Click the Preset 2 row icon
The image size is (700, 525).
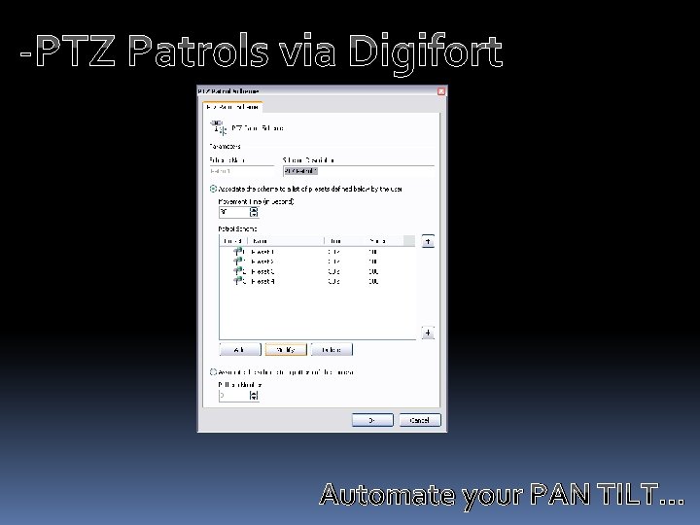coord(238,262)
